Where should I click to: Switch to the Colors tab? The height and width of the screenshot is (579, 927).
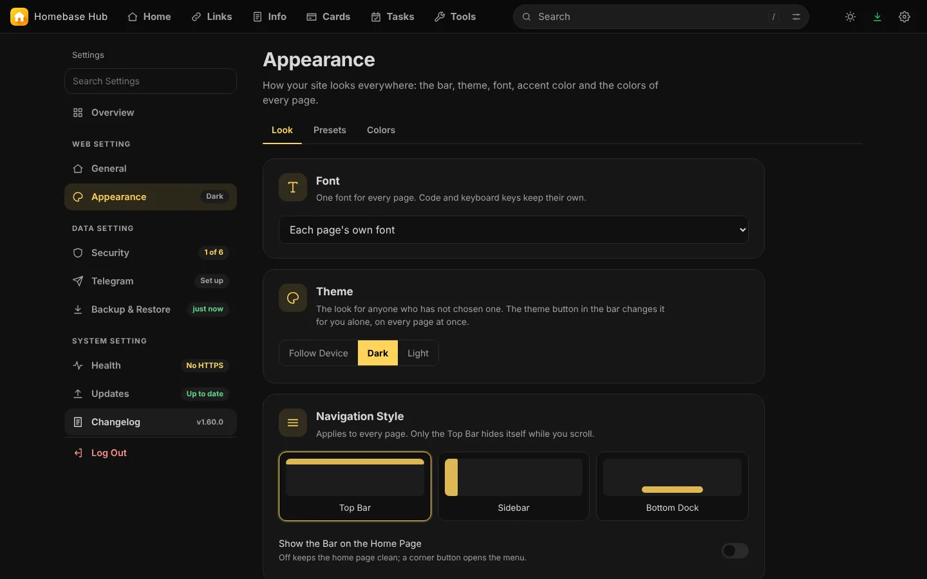point(381,130)
